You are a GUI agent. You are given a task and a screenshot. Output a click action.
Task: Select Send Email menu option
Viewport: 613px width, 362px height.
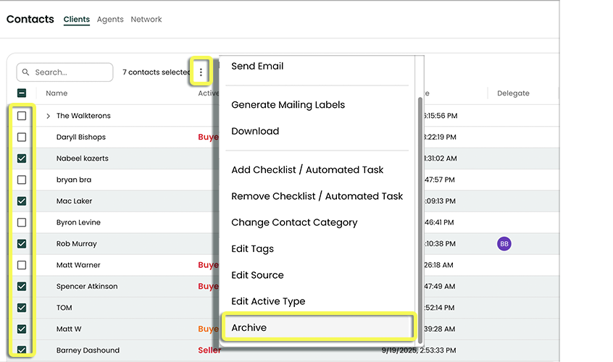(257, 66)
